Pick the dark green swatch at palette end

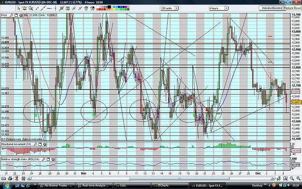tap(128, 9)
